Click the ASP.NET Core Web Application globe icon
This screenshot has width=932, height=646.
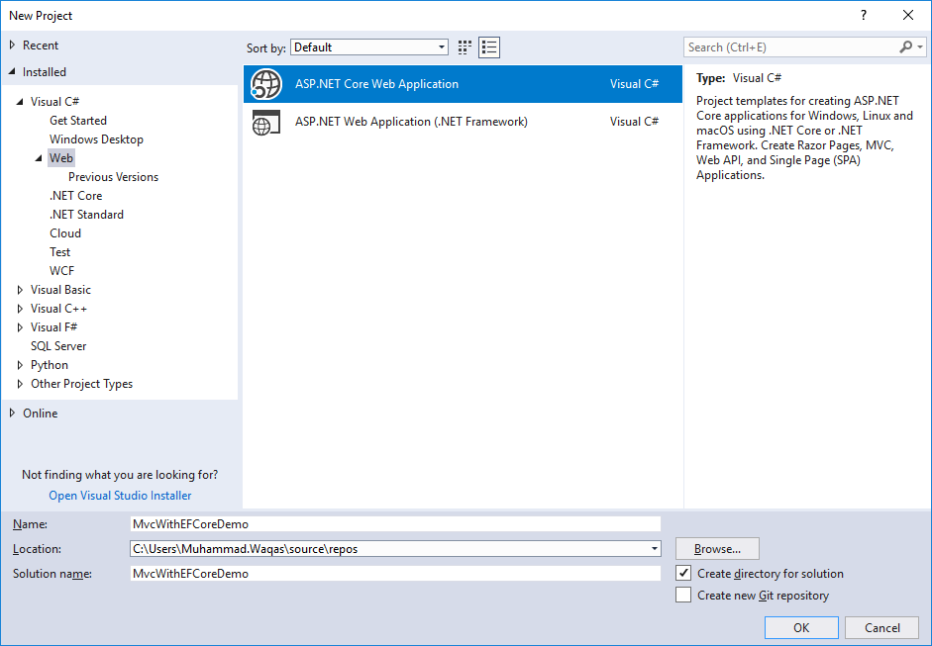pyautogui.click(x=265, y=84)
